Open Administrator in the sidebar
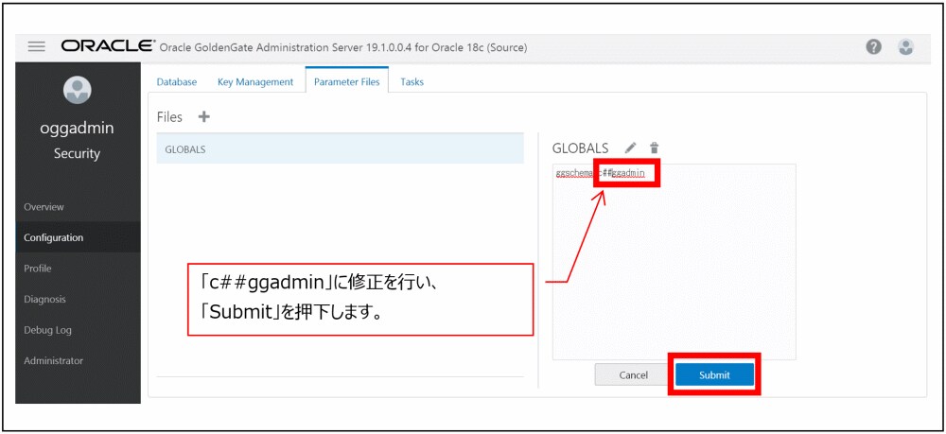This screenshot has width=946, height=434. click(x=78, y=360)
